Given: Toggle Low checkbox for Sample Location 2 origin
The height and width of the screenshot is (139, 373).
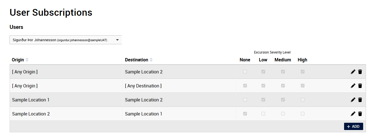Looking at the screenshot, I should coord(263,114).
